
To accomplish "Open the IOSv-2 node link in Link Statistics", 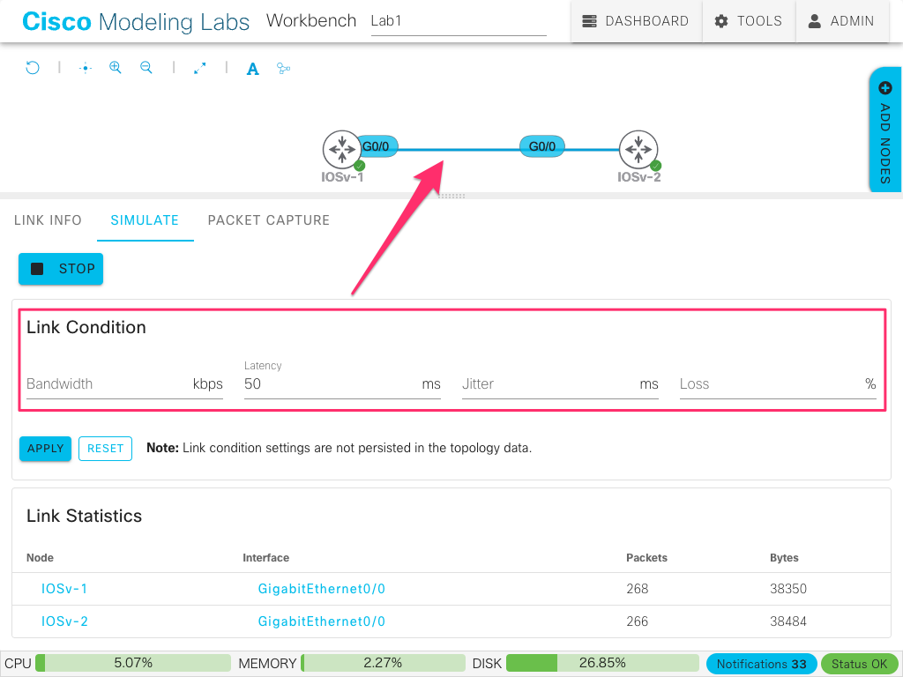I will tap(64, 621).
